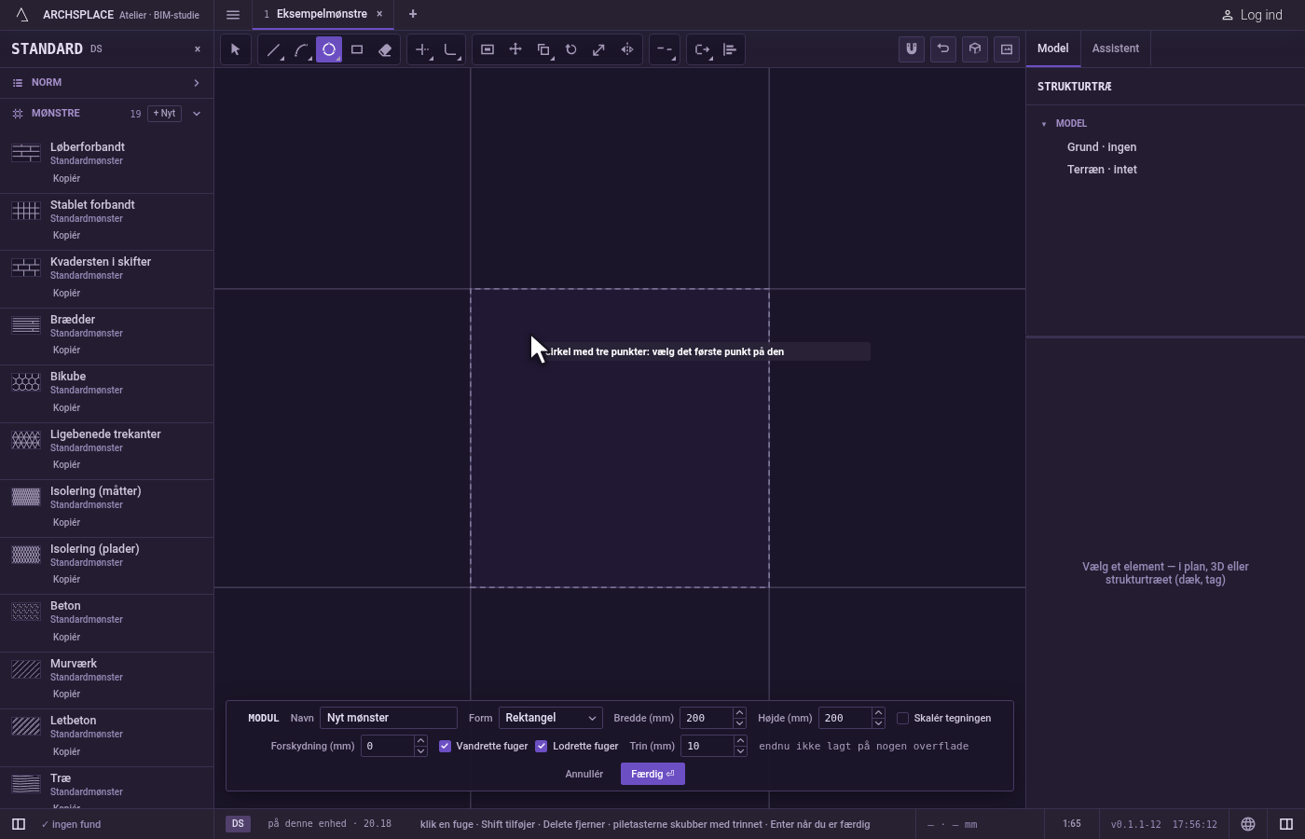Select the move tool in toolbar

(515, 49)
